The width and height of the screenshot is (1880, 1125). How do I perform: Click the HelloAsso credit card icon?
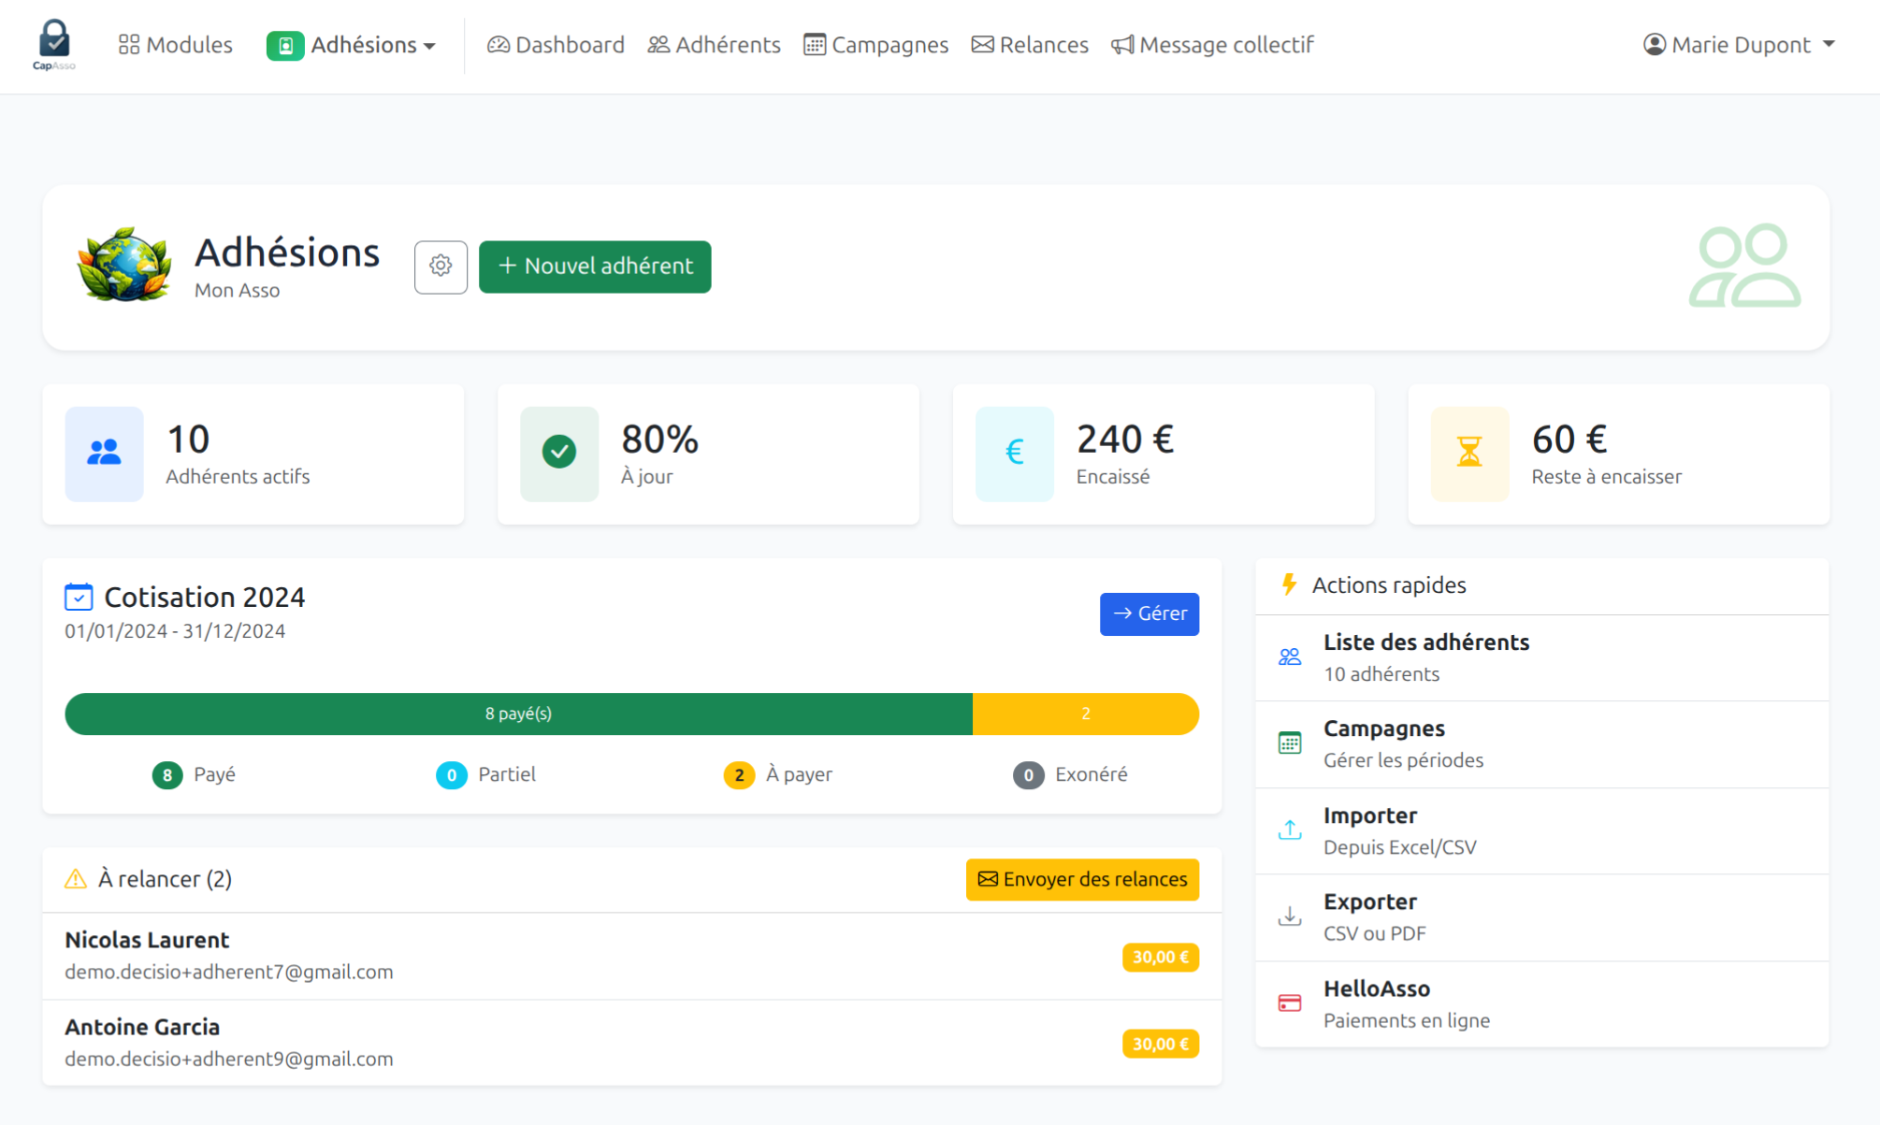click(1290, 1003)
